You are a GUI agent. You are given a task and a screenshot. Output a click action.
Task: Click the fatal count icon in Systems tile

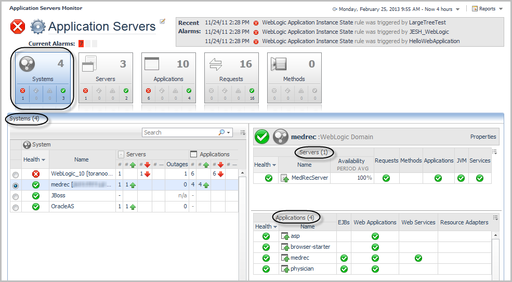pyautogui.click(x=22, y=91)
